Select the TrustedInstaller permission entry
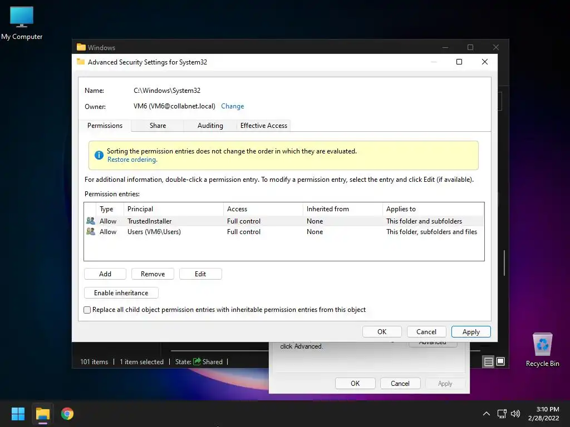570x427 pixels. [x=284, y=221]
